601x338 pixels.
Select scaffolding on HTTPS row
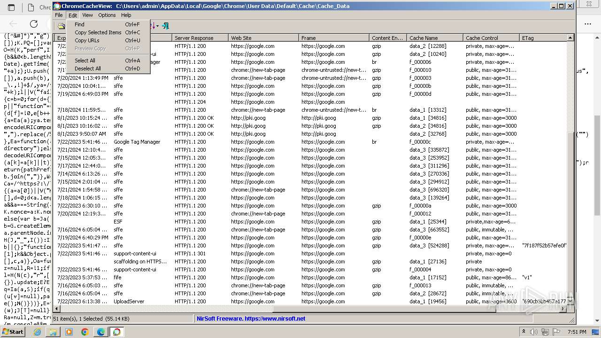311,261
